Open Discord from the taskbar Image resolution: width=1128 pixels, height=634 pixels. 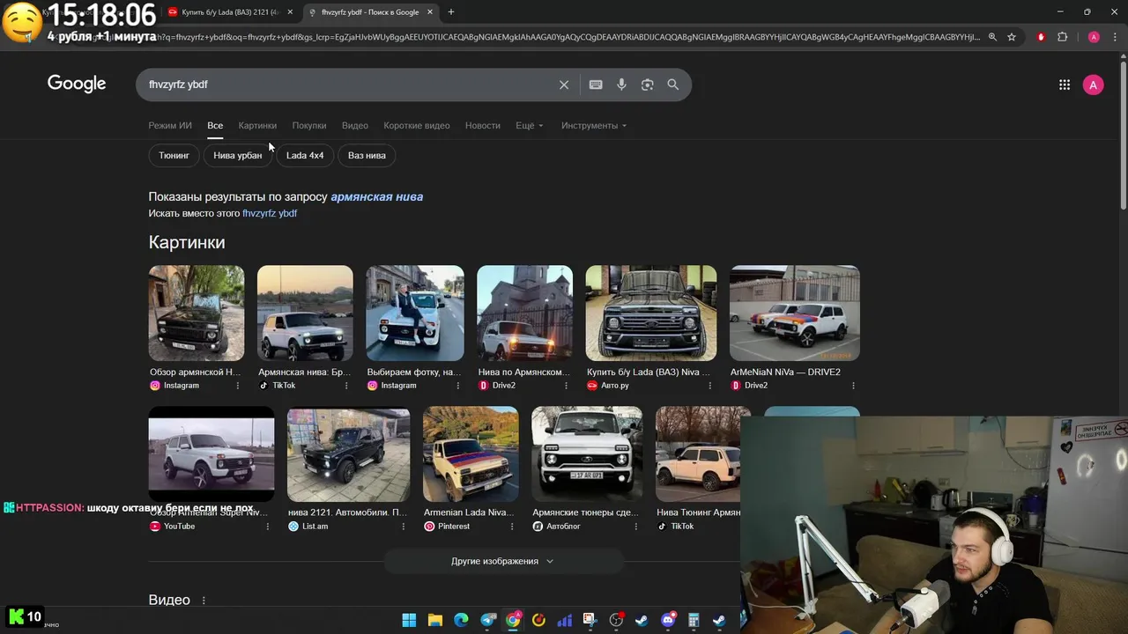tap(668, 620)
